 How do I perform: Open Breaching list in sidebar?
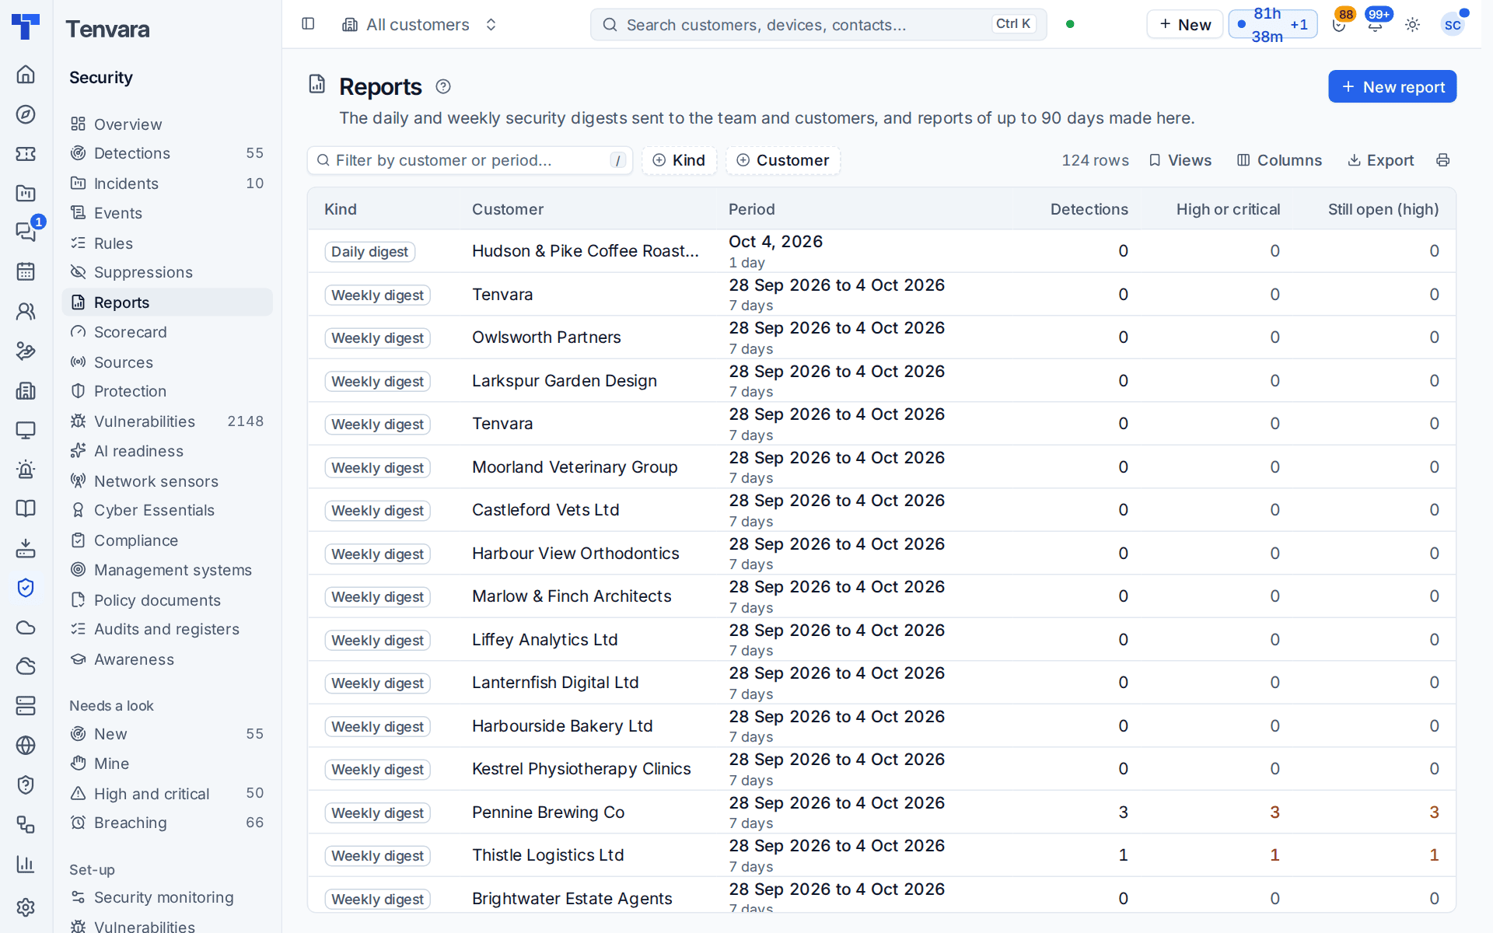167,823
